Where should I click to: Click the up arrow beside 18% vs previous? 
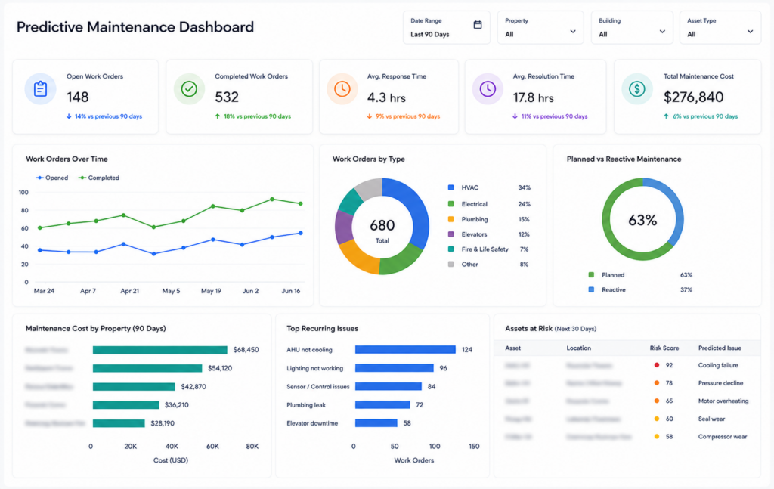[x=217, y=116]
